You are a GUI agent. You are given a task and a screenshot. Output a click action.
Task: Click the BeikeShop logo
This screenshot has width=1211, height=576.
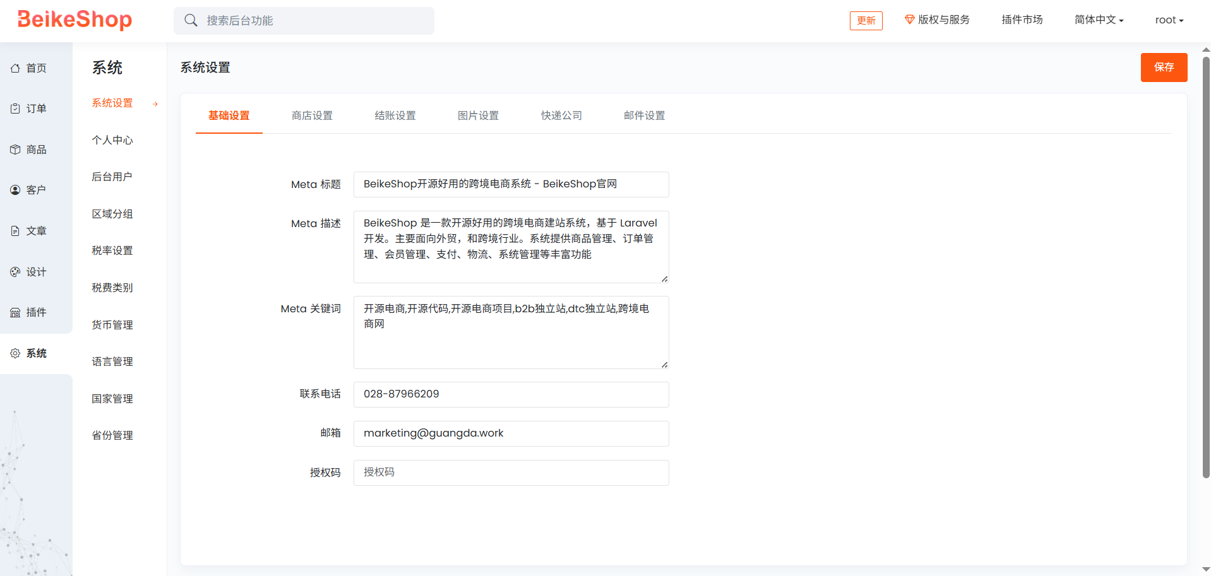(x=75, y=20)
